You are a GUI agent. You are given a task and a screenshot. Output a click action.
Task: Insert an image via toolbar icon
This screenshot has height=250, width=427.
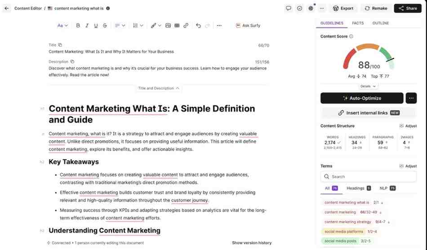168,25
